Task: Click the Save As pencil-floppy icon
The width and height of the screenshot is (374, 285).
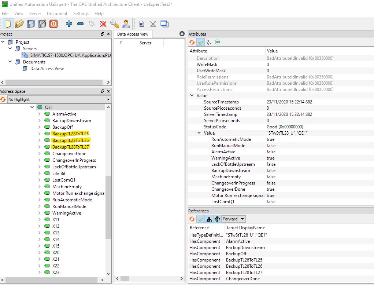Action: (x=42, y=24)
